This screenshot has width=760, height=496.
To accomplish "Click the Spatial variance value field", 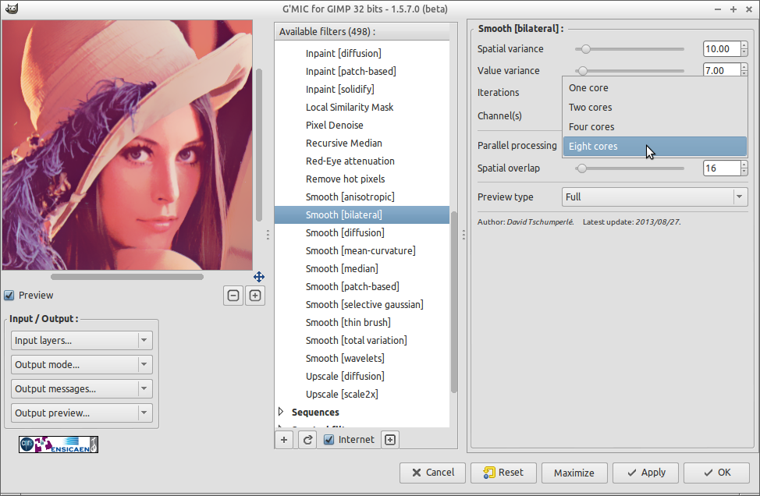I will 722,49.
